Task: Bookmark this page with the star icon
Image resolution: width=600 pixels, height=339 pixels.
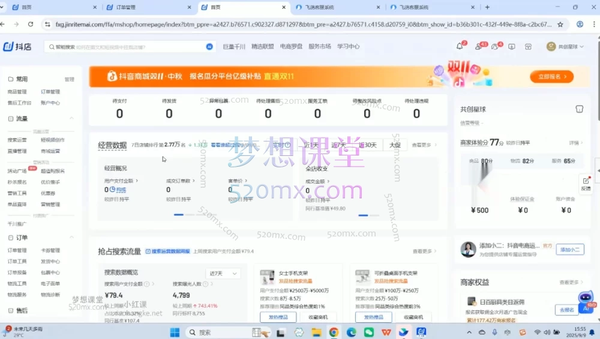Action: tap(560, 24)
